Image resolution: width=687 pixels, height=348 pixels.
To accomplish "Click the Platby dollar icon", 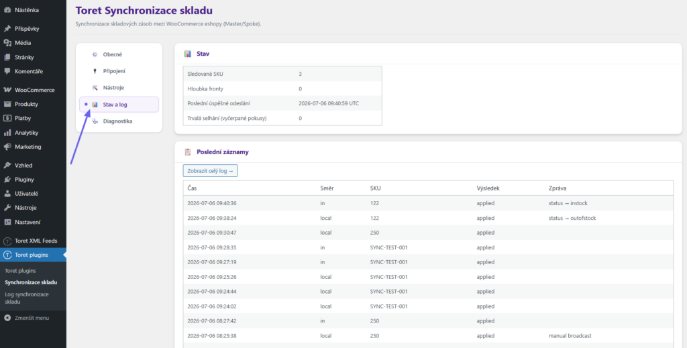I will pos(7,118).
